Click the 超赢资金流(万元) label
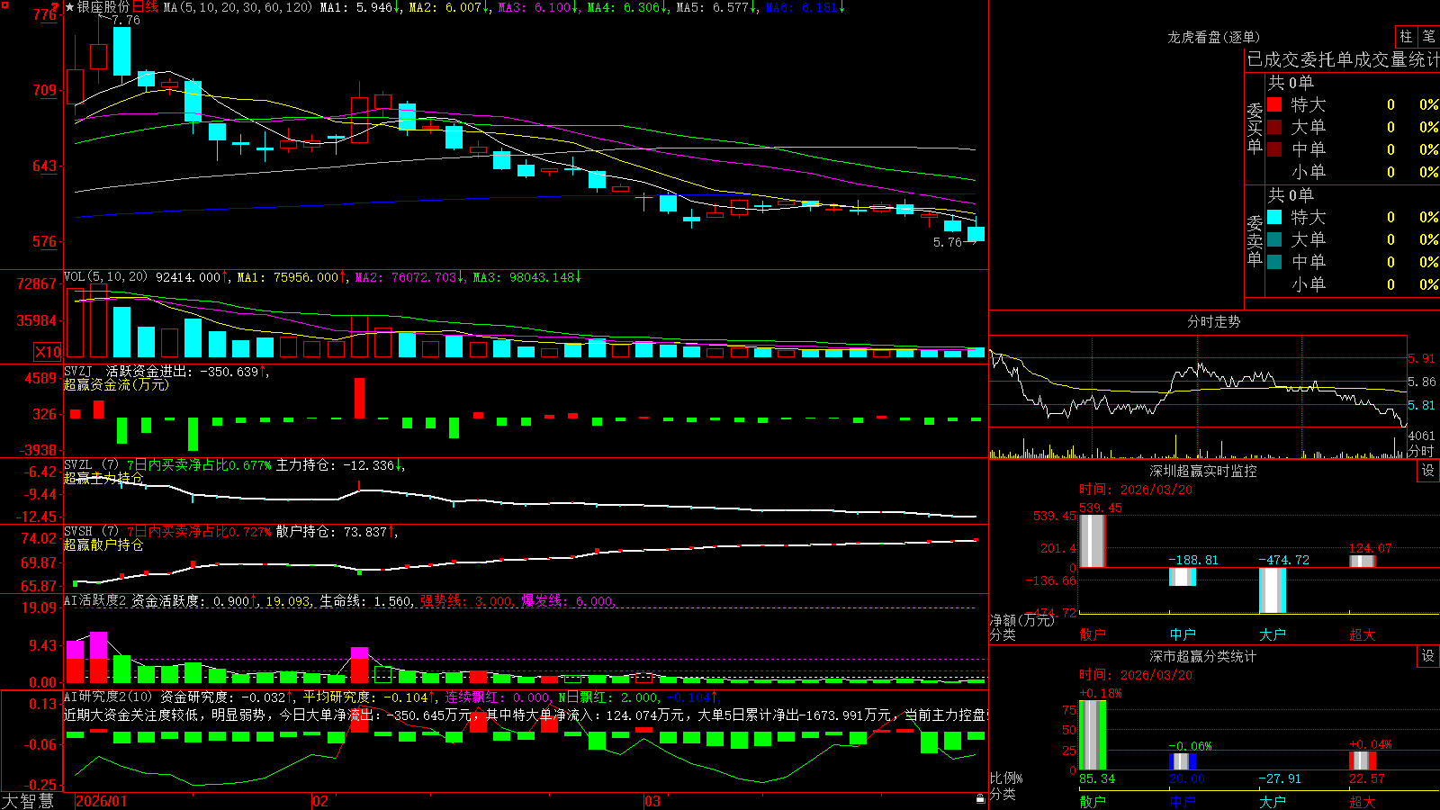 click(x=116, y=384)
